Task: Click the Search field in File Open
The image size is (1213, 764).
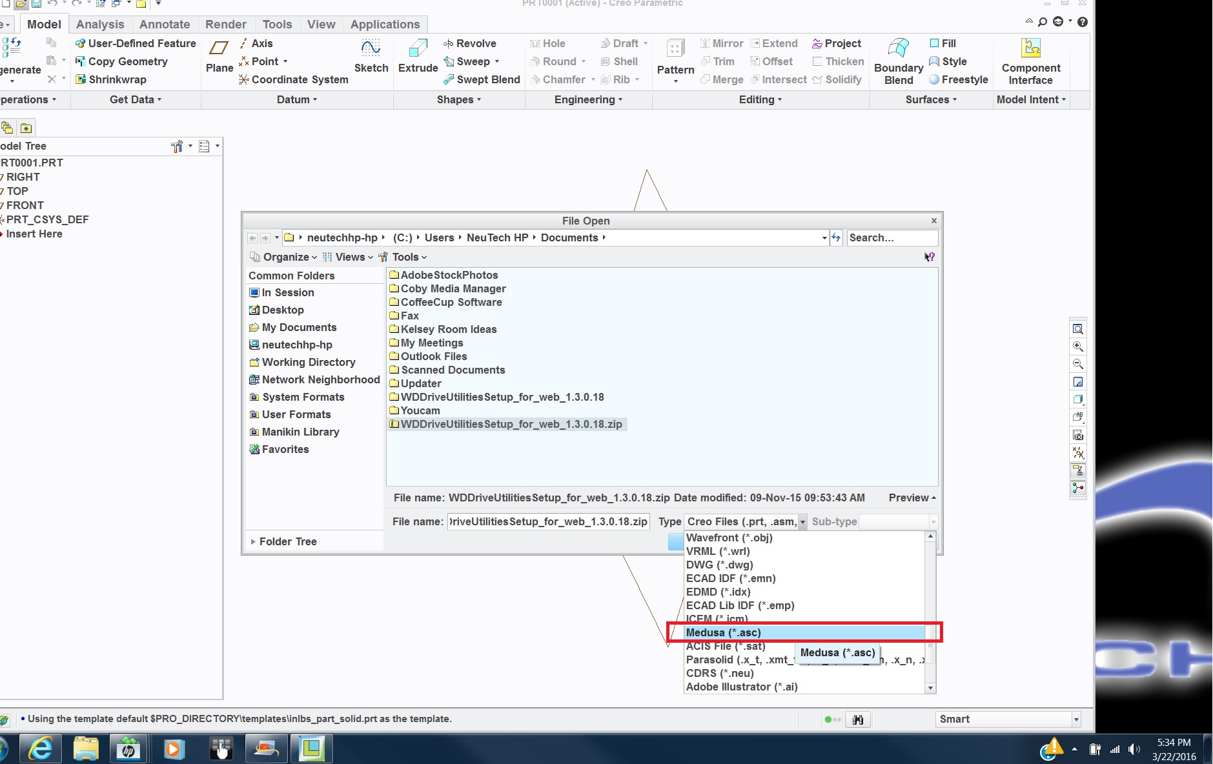Action: (892, 237)
